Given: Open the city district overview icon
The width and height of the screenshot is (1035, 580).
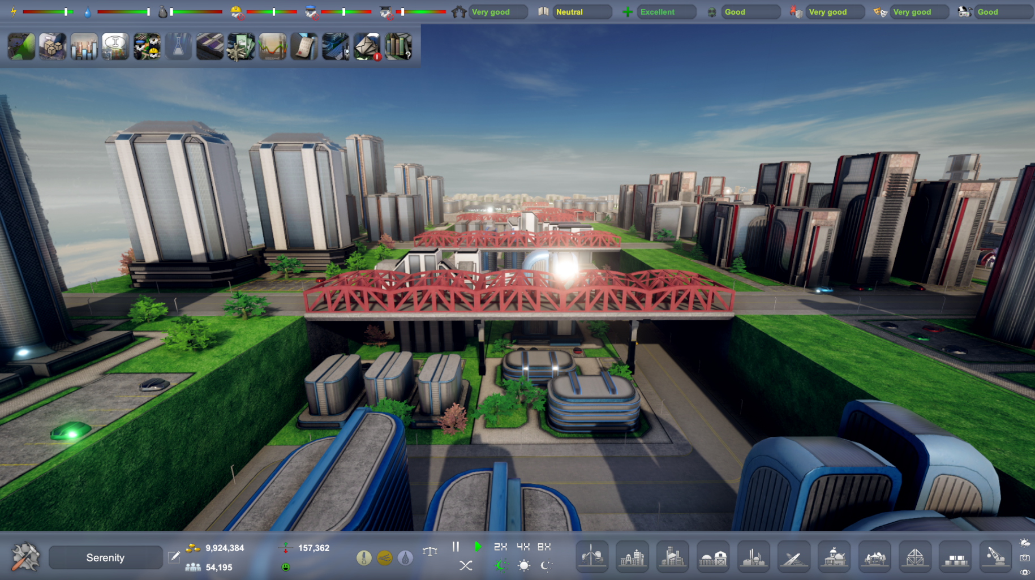Looking at the screenshot, I should click(335, 46).
